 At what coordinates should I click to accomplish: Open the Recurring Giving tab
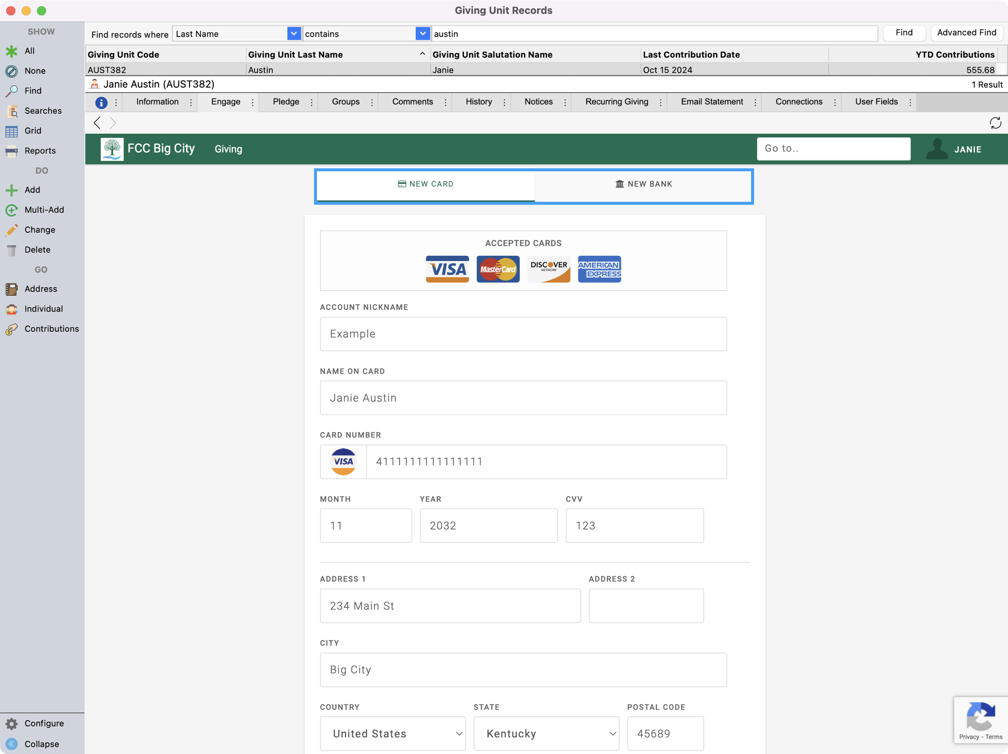tap(616, 102)
